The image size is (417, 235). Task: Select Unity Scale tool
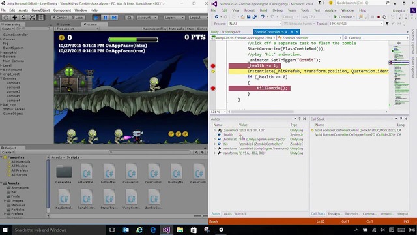pos(32,18)
